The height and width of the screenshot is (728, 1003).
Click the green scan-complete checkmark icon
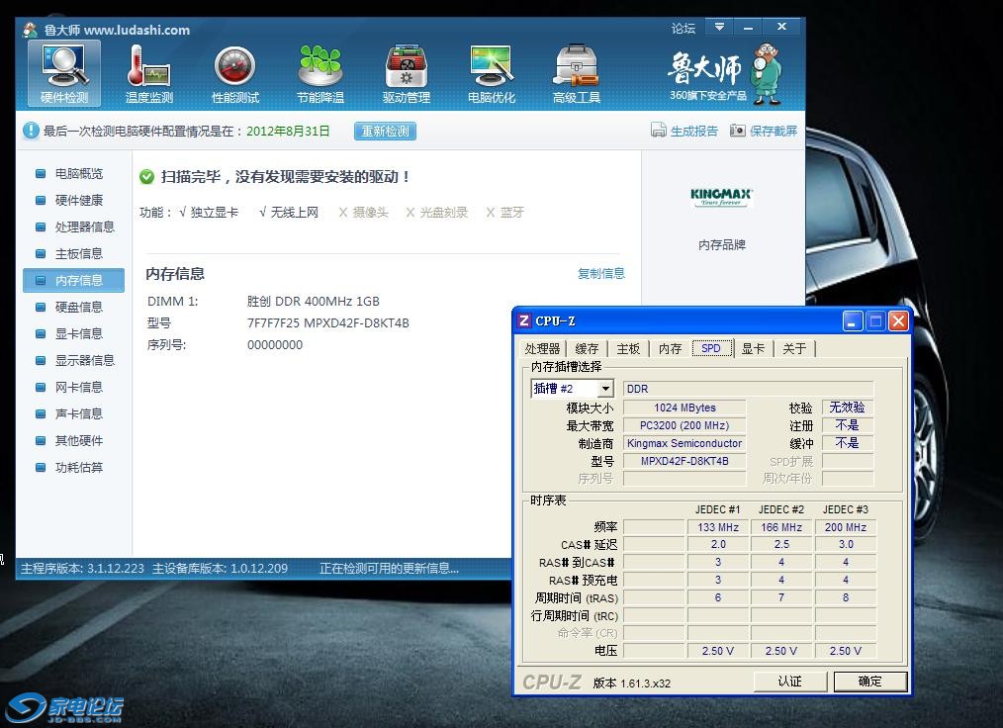pos(147,177)
